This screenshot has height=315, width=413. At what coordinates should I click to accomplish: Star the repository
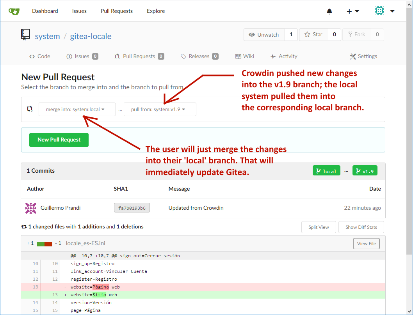point(313,35)
